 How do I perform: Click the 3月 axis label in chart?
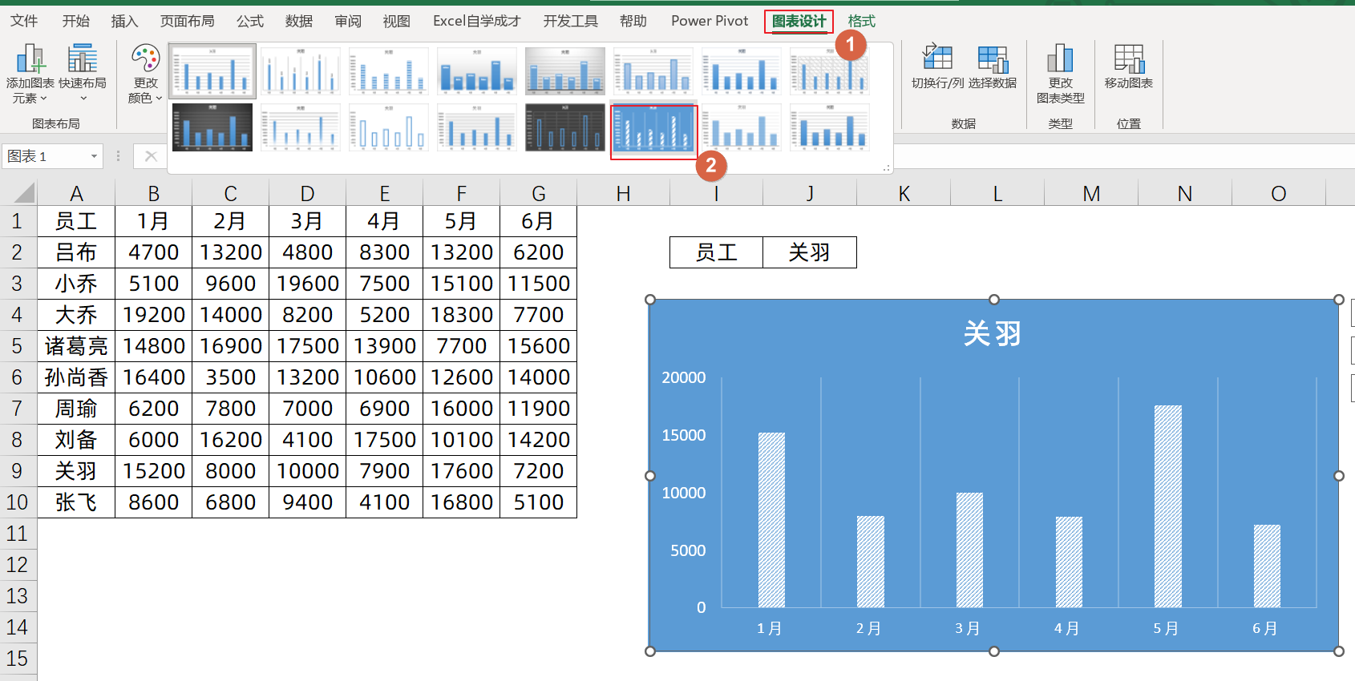[x=968, y=629]
